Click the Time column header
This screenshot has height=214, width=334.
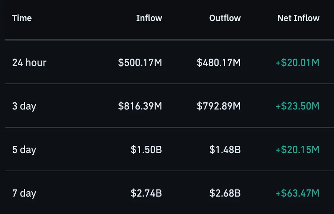22,18
